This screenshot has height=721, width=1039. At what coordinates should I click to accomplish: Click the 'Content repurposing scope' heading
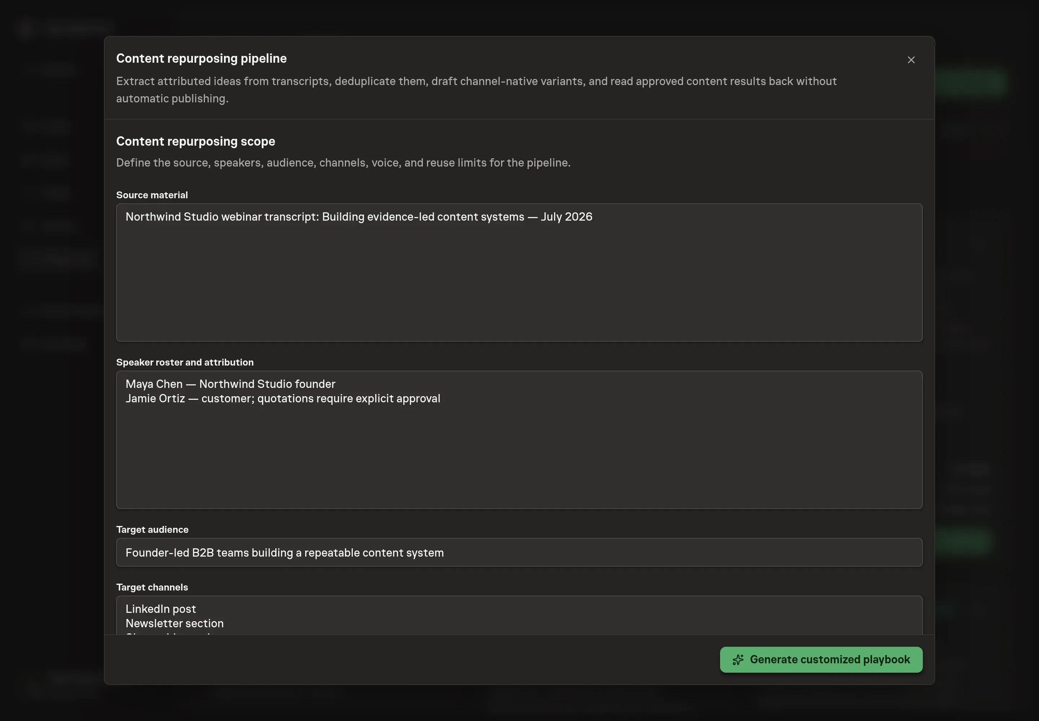point(195,141)
